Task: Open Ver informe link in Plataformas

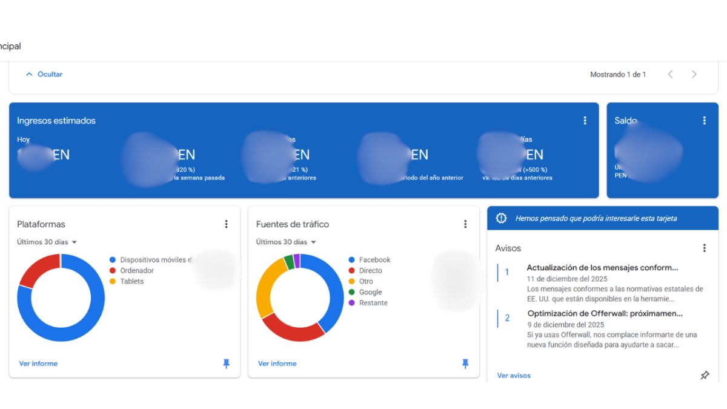Action: (x=38, y=364)
